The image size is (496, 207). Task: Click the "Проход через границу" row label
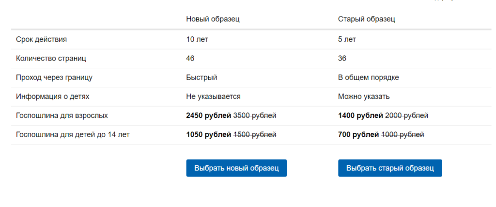pyautogui.click(x=54, y=78)
